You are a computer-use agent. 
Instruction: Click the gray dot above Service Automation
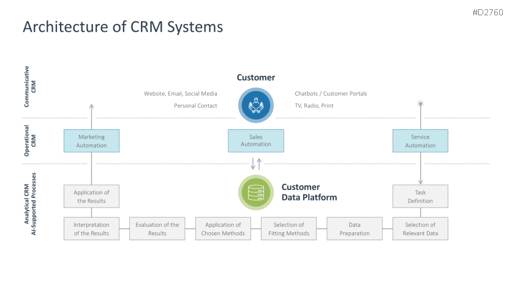(x=420, y=104)
